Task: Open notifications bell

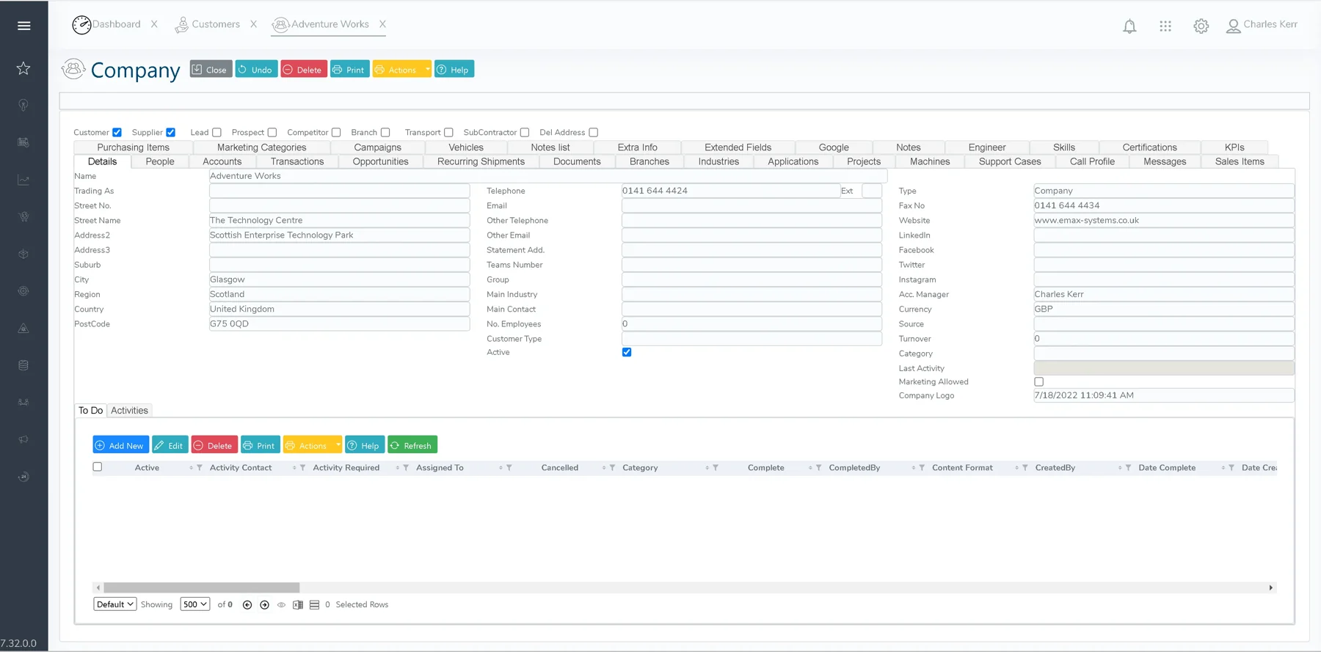Action: coord(1129,26)
